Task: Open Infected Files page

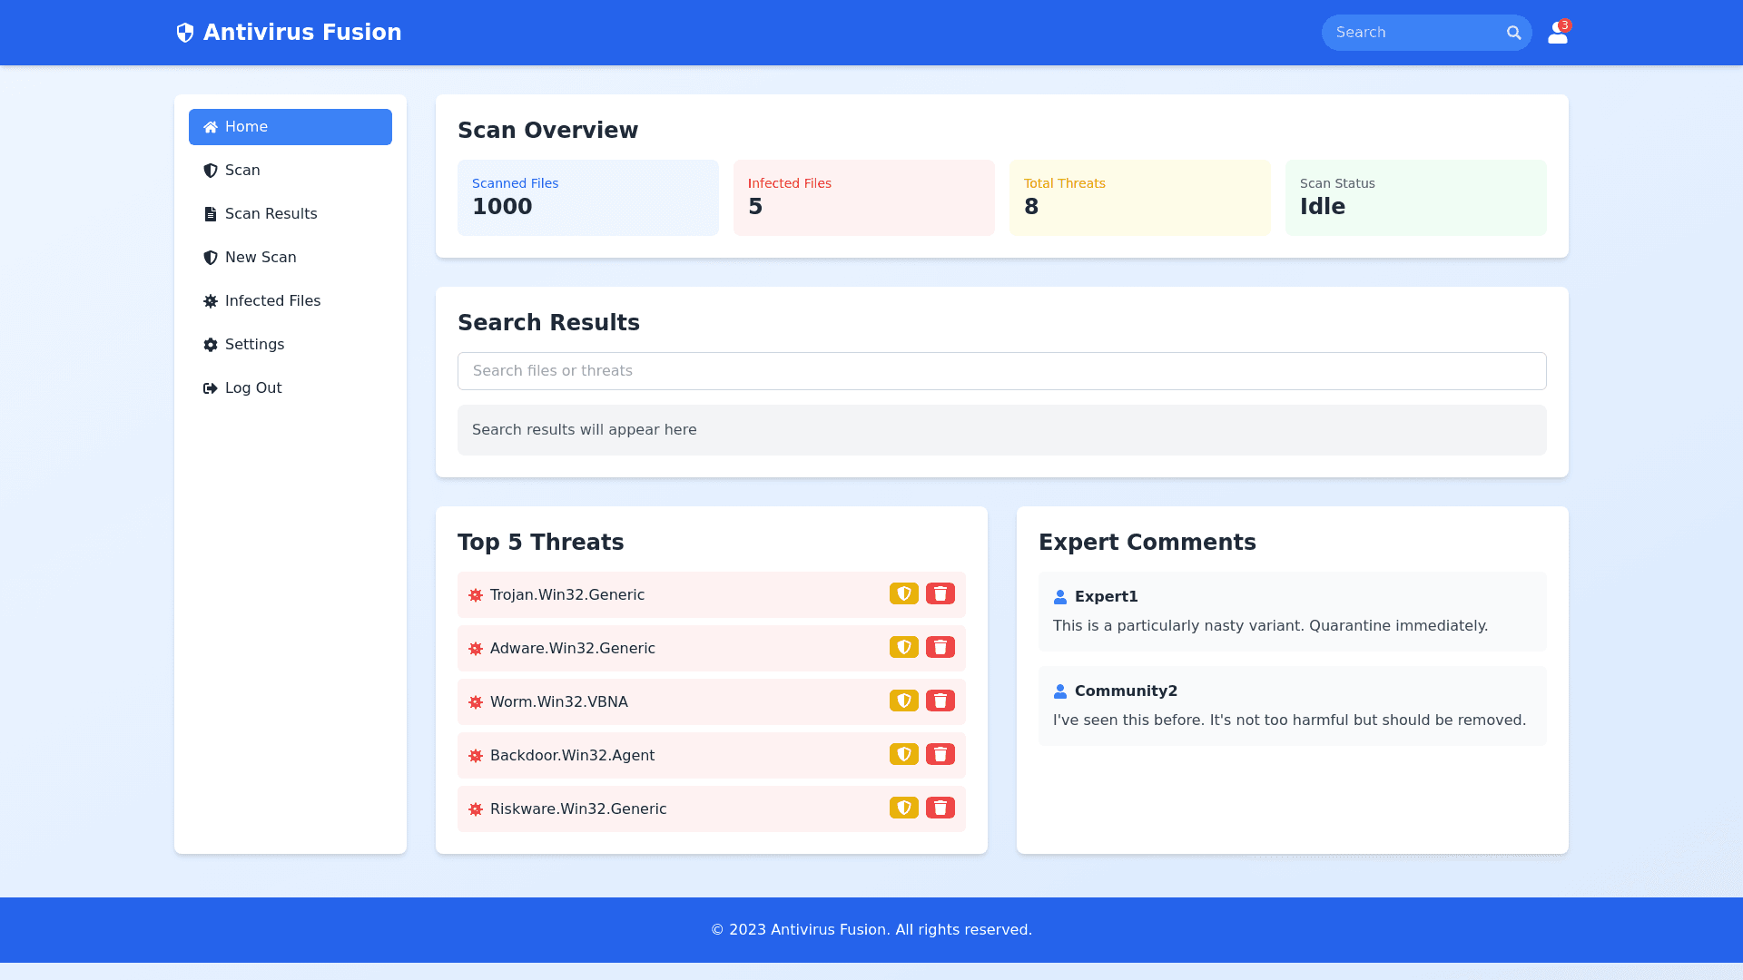Action: tap(290, 301)
